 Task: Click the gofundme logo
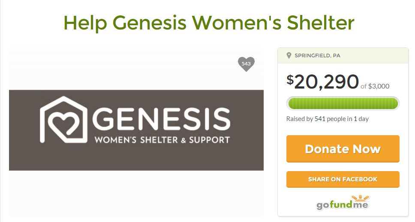pos(343,204)
